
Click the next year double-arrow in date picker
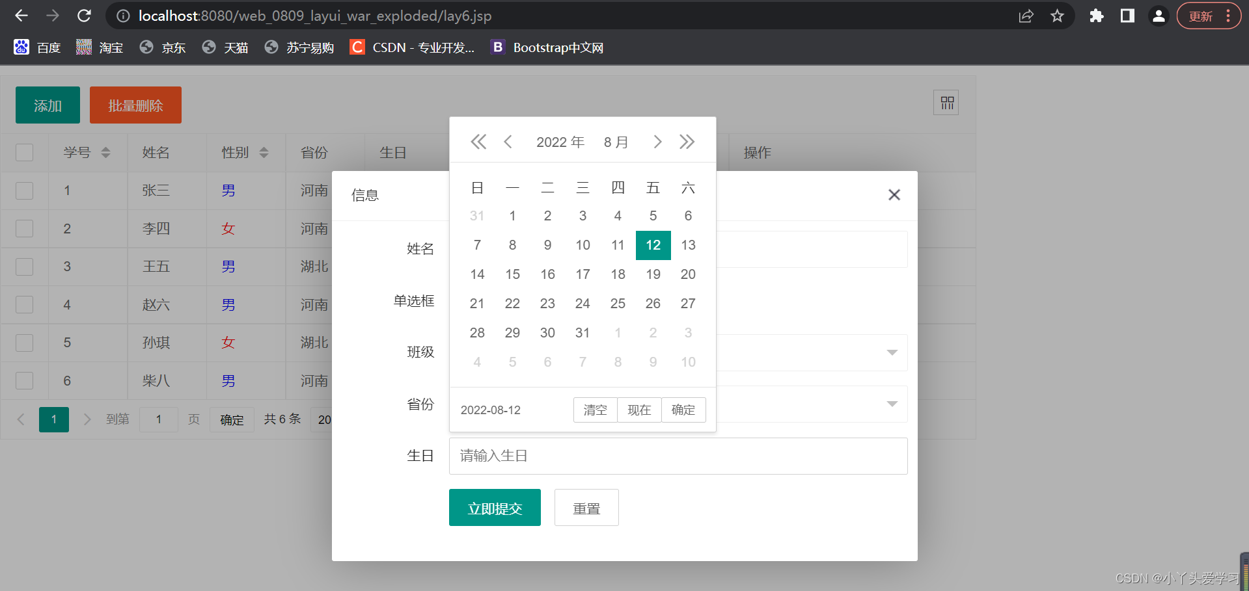[687, 141]
